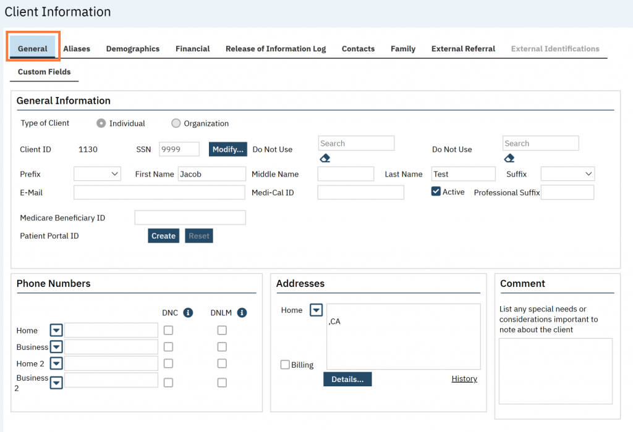
Task: Click the eraser icon under second Do Not Use search
Action: [509, 159]
